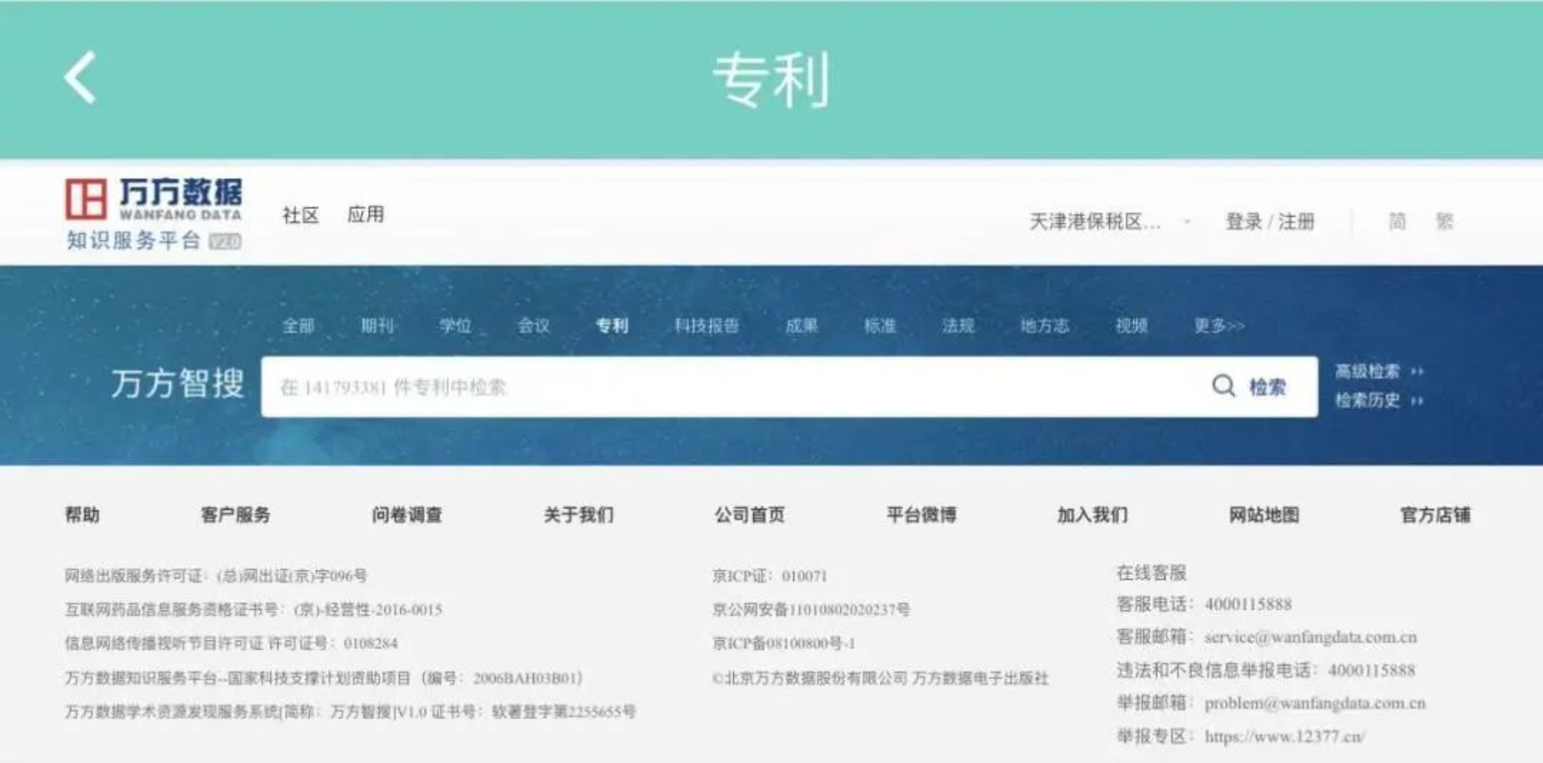This screenshot has width=1543, height=763.
Task: Click the 检索 search button
Action: pos(1267,387)
